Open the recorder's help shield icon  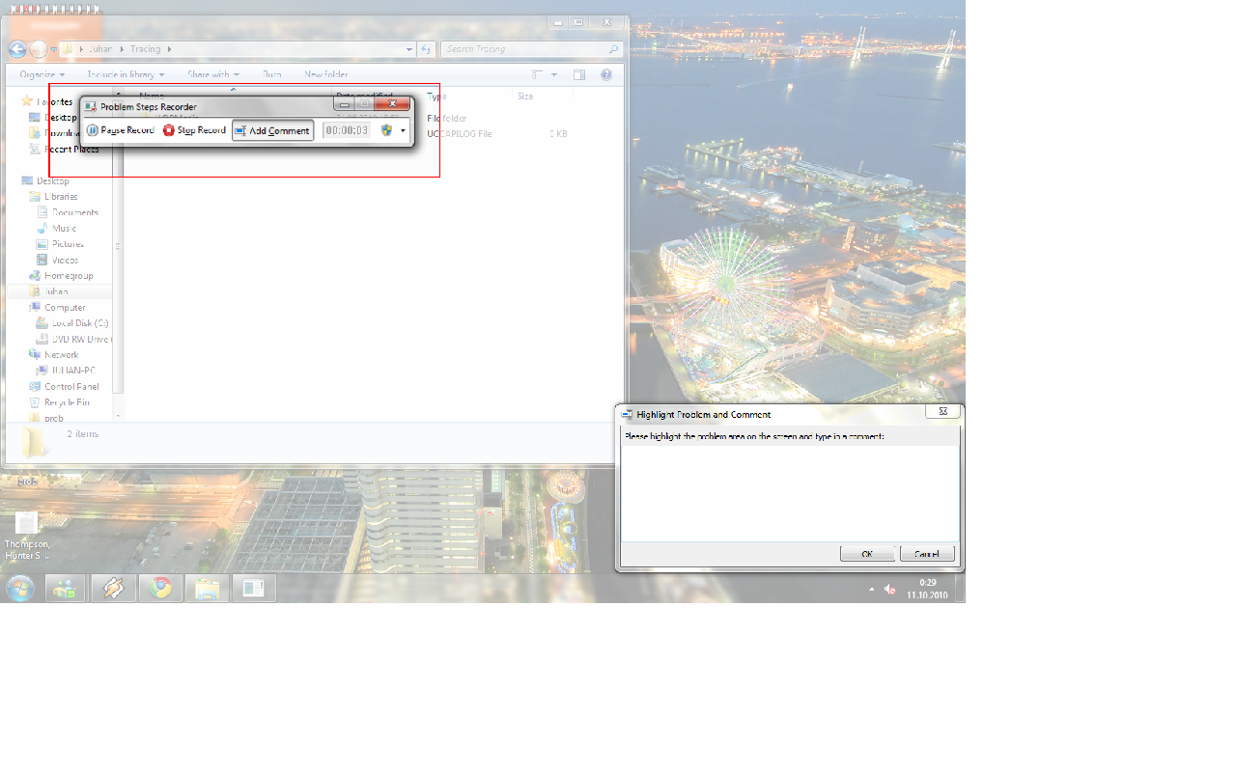(x=386, y=130)
